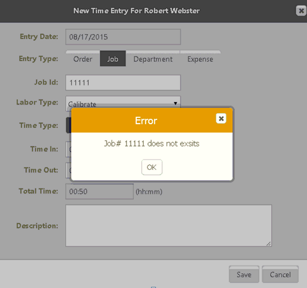This screenshot has width=307, height=288.
Task: Click the Entry Date field
Action: coord(123,37)
